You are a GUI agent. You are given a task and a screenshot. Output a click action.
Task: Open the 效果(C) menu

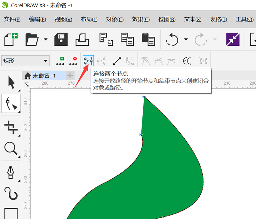[x=141, y=20]
